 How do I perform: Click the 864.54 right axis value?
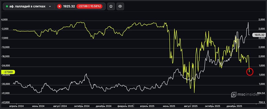click(261, 93)
